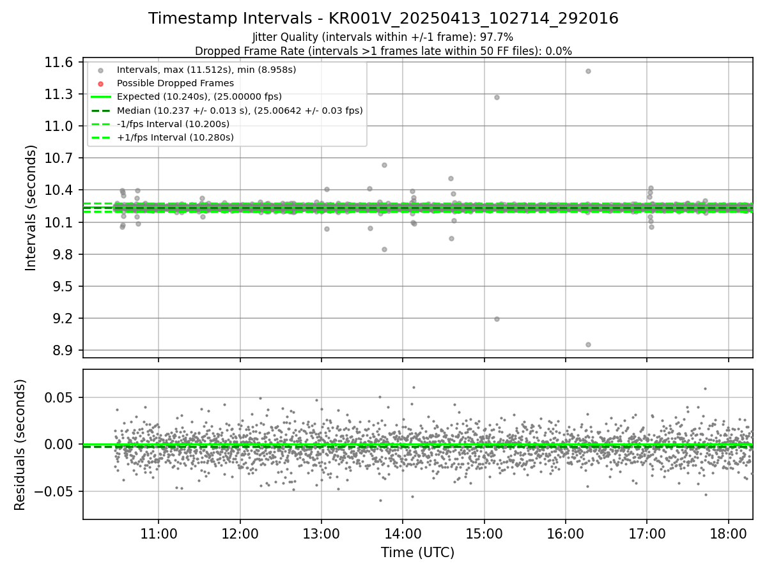Click the maximum interval point at 11.512s

click(x=588, y=71)
